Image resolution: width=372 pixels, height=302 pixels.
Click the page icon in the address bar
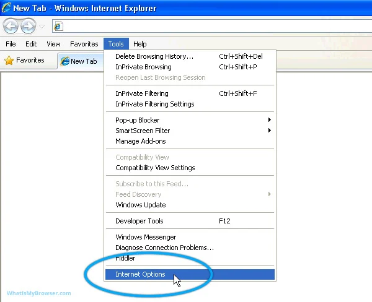pos(58,26)
